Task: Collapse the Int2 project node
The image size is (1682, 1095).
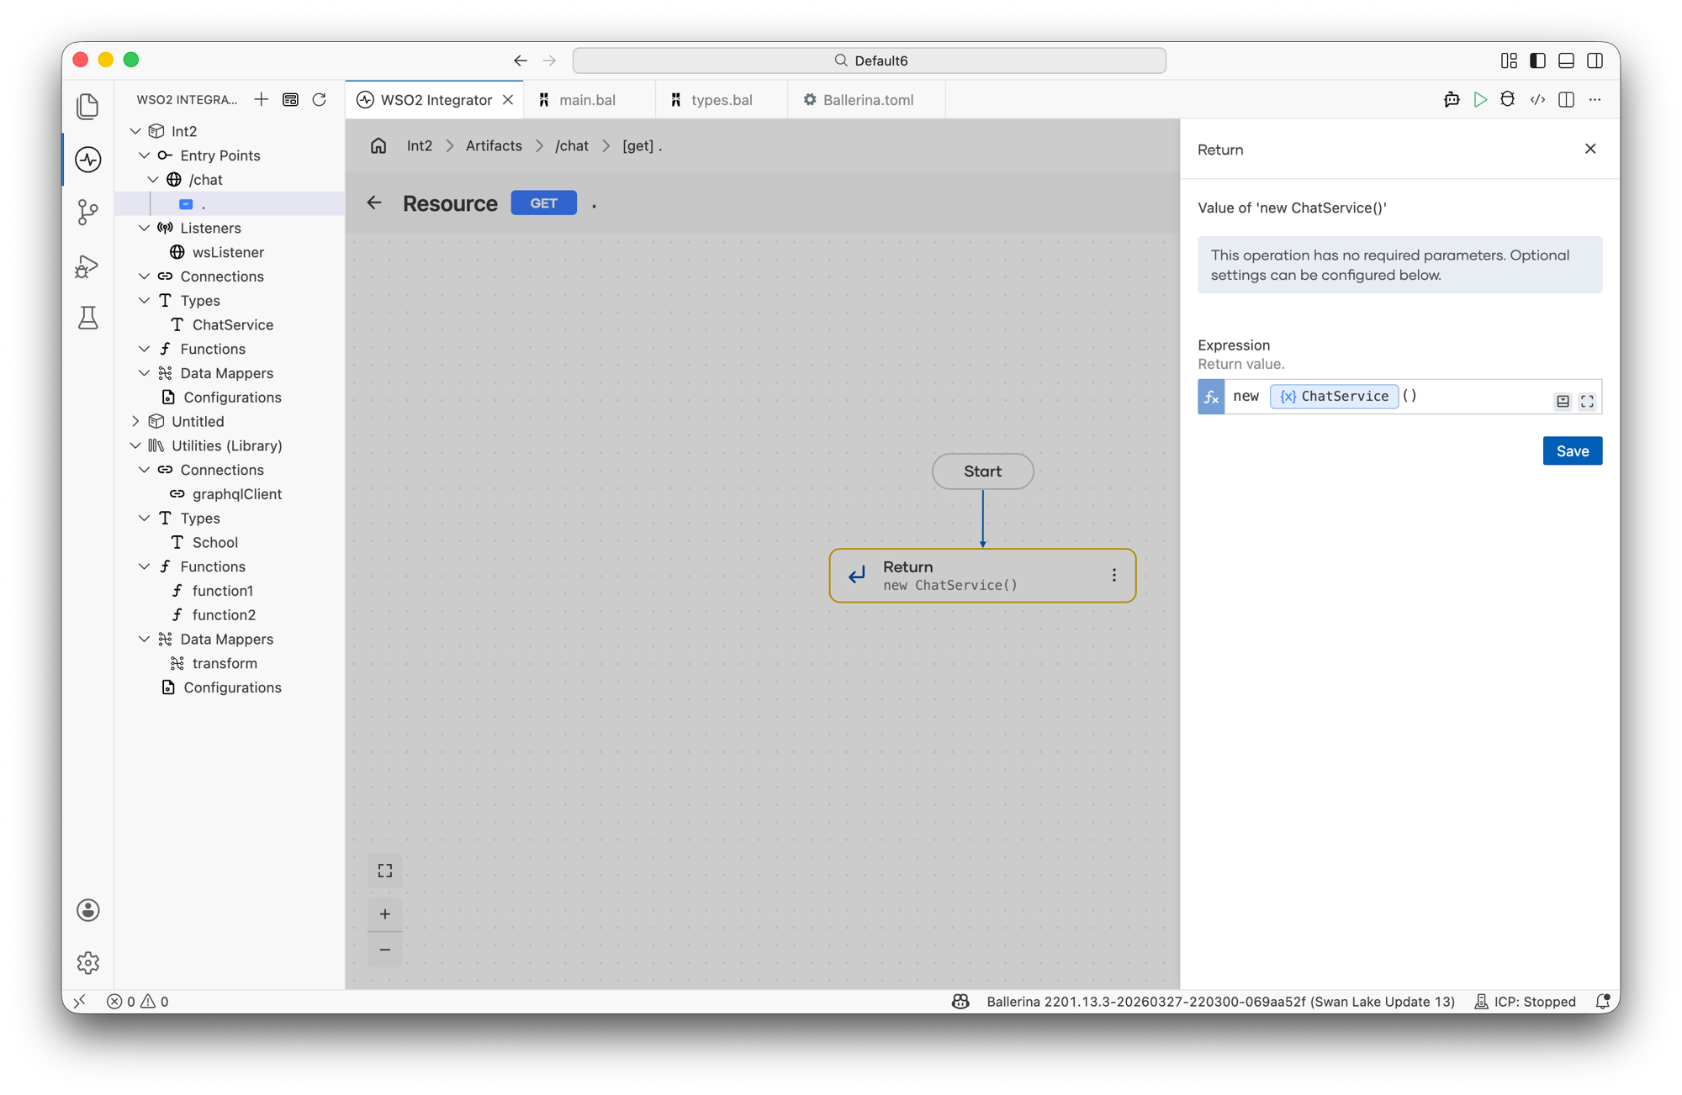Action: tap(135, 131)
